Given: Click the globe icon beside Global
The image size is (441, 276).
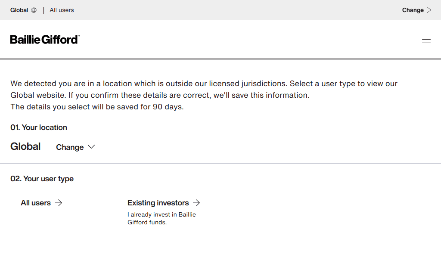Looking at the screenshot, I should [x=34, y=10].
